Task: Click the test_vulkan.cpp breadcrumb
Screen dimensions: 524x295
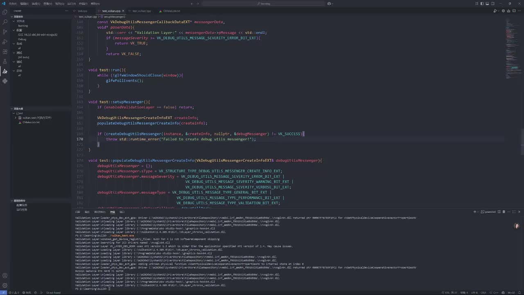Action: click(x=88, y=17)
